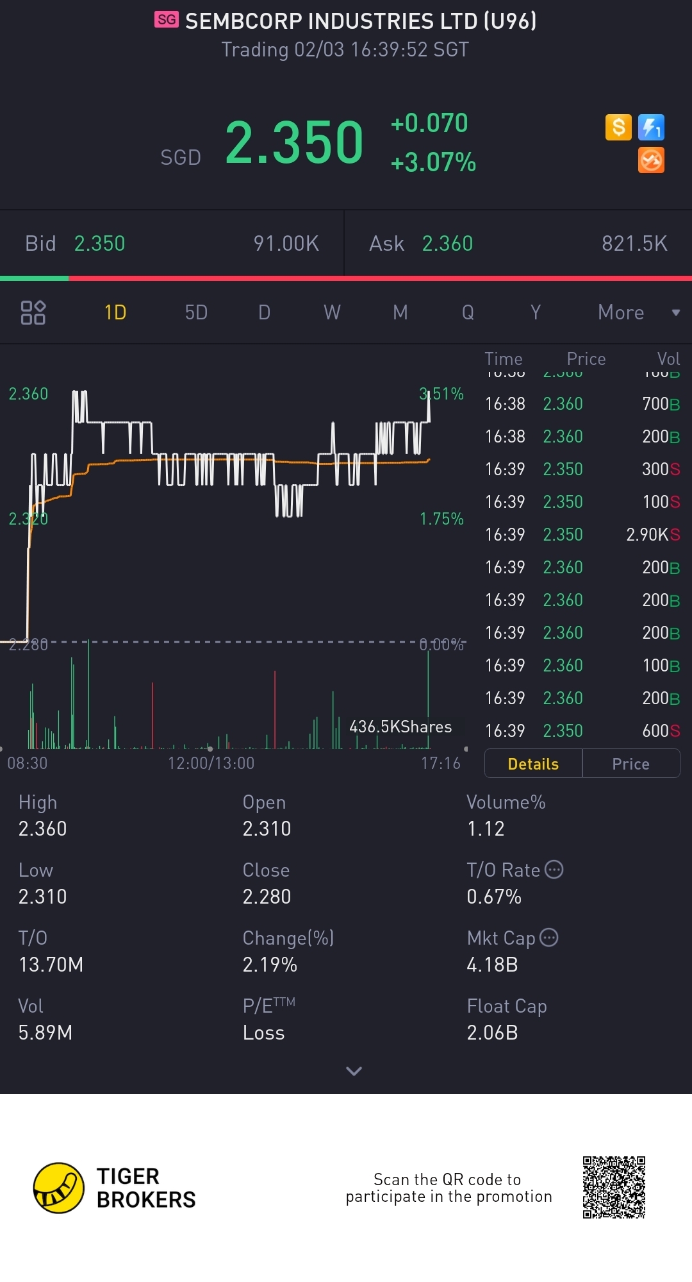Expand more stock details with the chevron
The width and height of the screenshot is (692, 1282).
point(354,1071)
